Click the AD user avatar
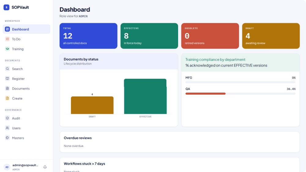This screenshot has width=306, height=172. point(7,167)
